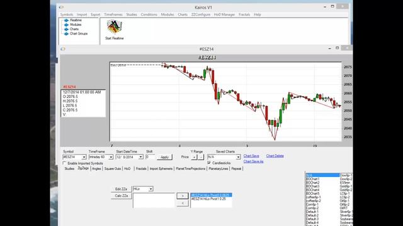Click the move-right arrow button
The height and width of the screenshot is (226, 403).
pyautogui.click(x=183, y=196)
